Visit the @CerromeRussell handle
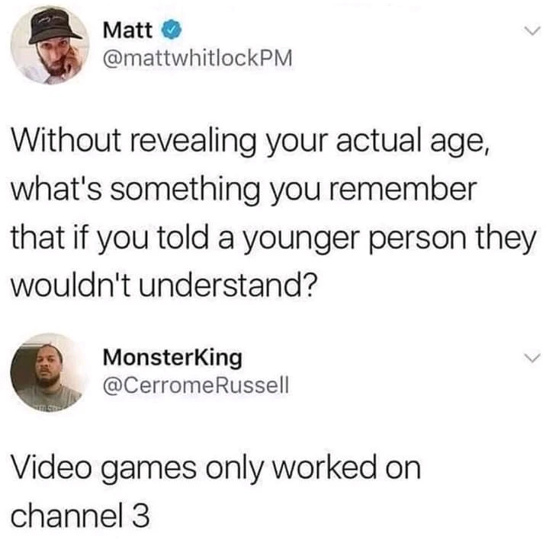 point(196,384)
